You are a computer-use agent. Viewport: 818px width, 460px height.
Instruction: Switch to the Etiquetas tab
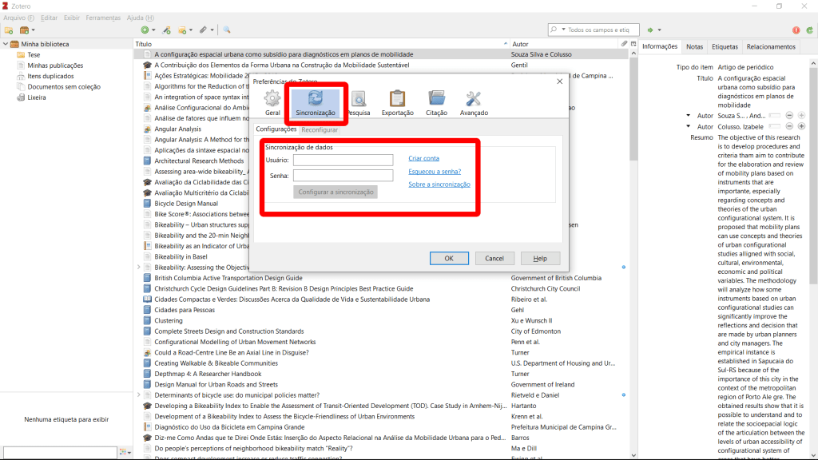tap(725, 46)
